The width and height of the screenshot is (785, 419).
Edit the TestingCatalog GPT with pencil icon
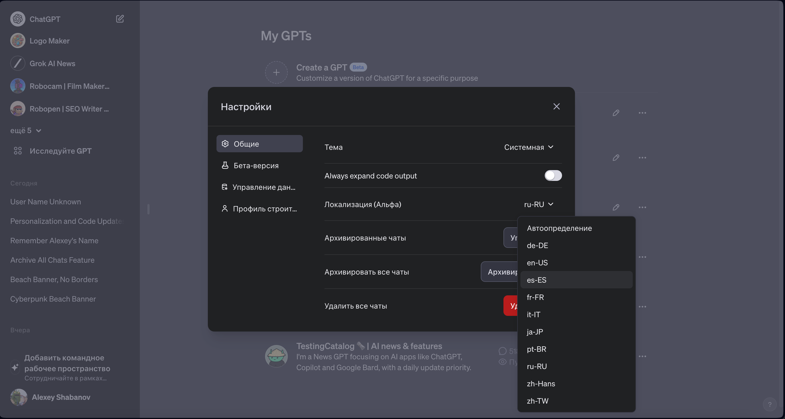click(x=616, y=356)
